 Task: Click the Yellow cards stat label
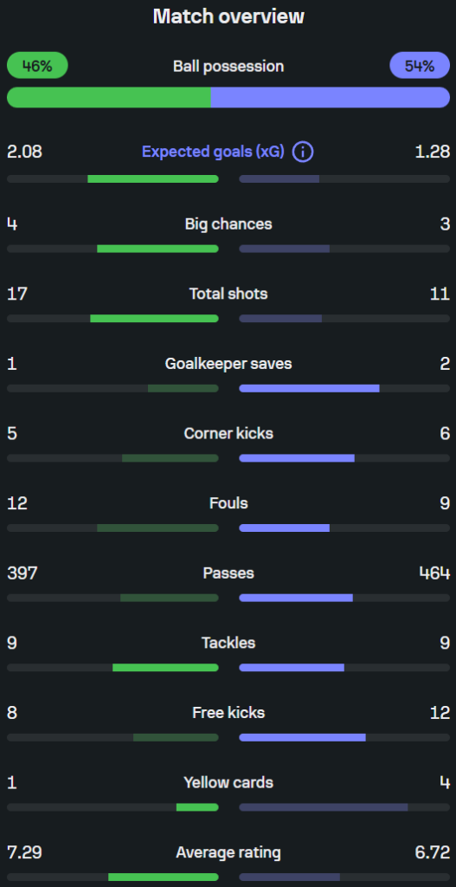point(228,783)
